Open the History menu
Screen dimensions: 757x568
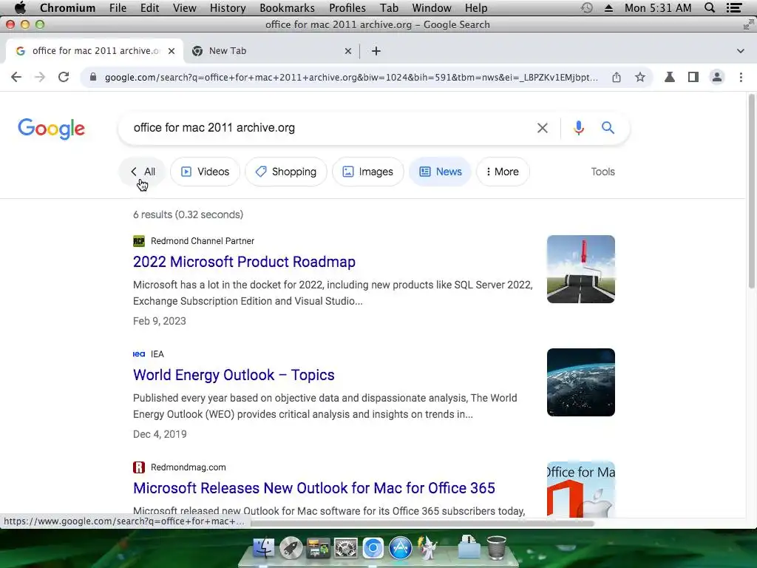pyautogui.click(x=228, y=8)
